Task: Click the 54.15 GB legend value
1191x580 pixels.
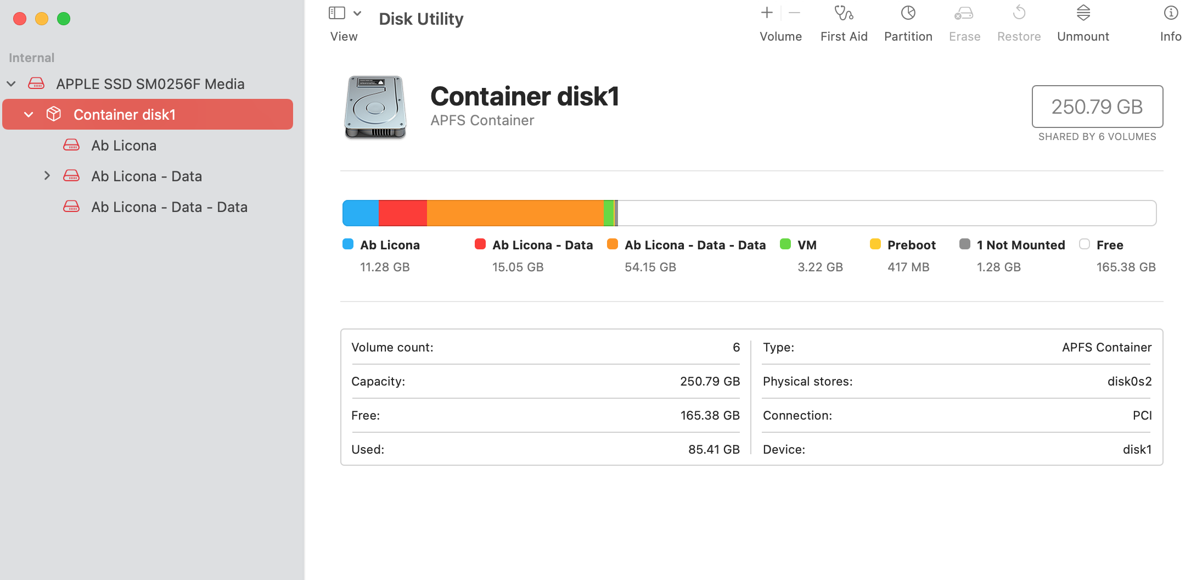Action: pos(650,267)
